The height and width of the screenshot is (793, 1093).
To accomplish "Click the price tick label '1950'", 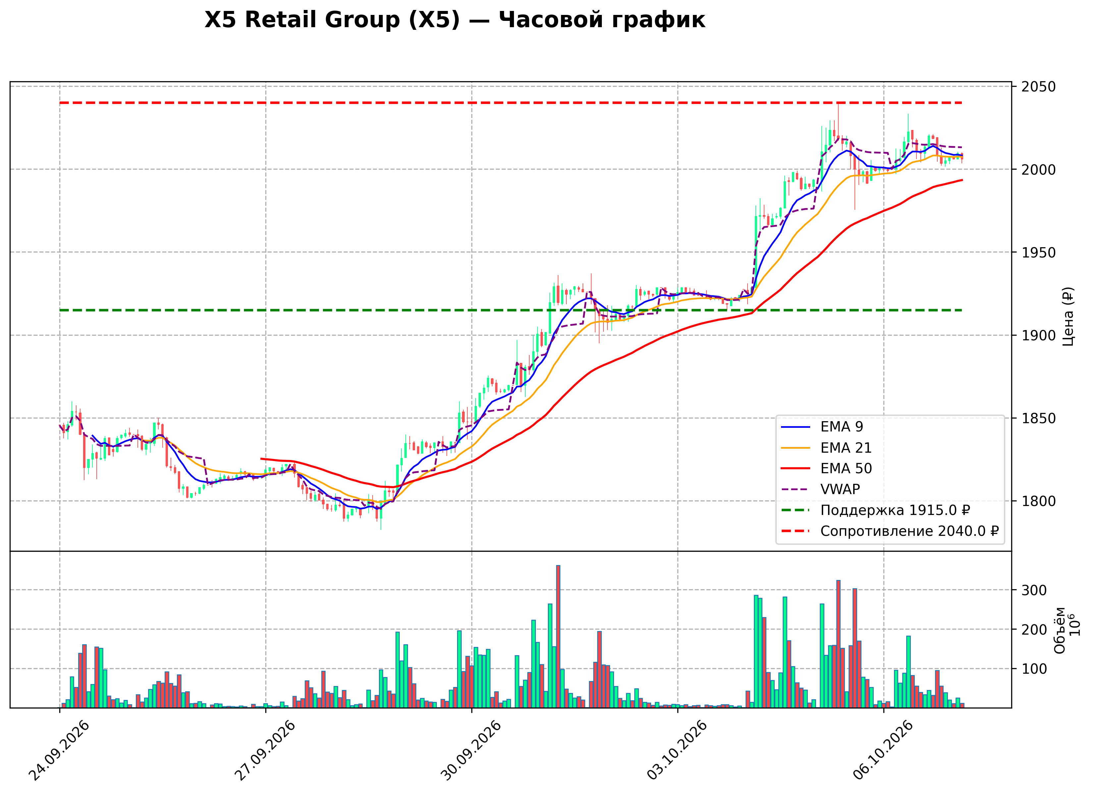I will point(1039,253).
